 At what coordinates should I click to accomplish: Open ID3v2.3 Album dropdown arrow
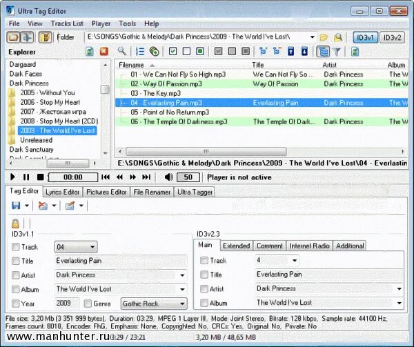[x=400, y=303]
